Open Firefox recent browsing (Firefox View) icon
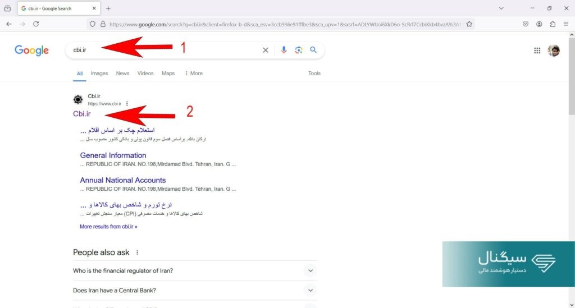575x308 pixels. [x=7, y=8]
